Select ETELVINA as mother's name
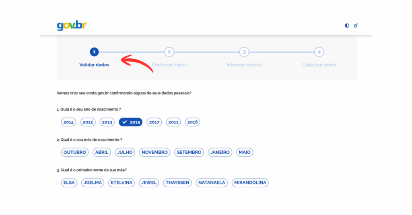The height and width of the screenshot is (215, 412). (122, 183)
